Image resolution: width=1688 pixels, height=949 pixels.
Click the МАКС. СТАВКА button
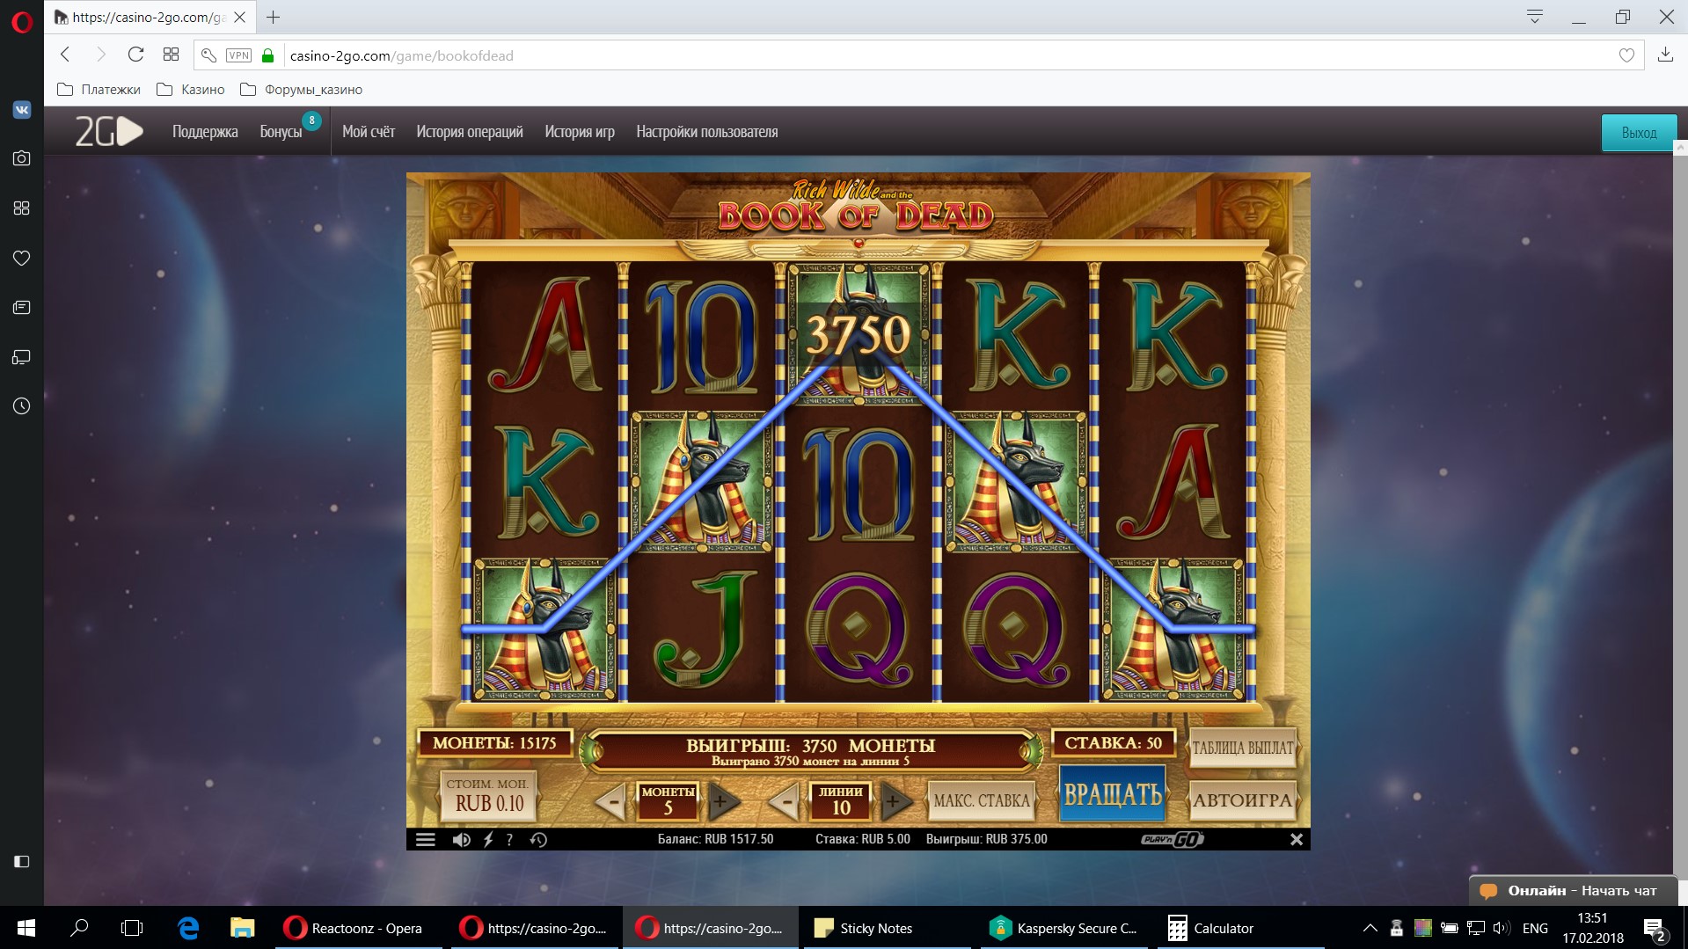click(x=981, y=800)
